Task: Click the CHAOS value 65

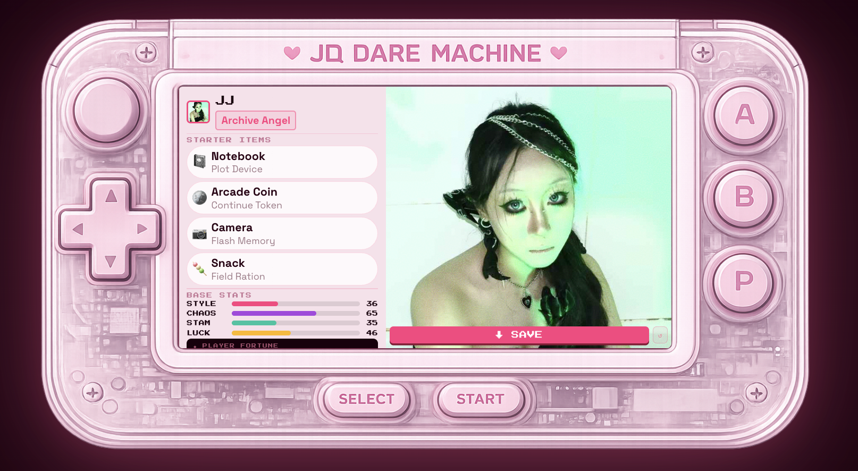Action: tap(372, 314)
